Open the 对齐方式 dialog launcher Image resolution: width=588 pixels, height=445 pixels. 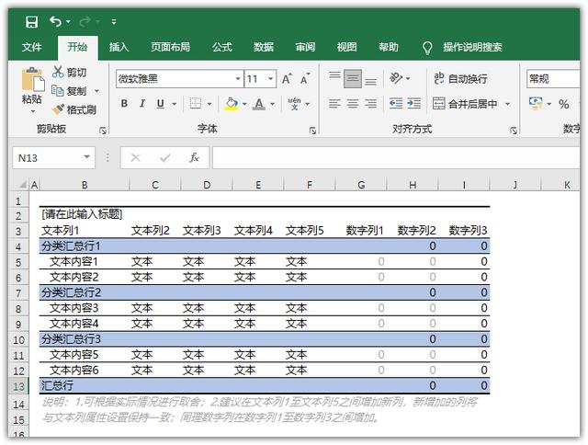coord(514,131)
